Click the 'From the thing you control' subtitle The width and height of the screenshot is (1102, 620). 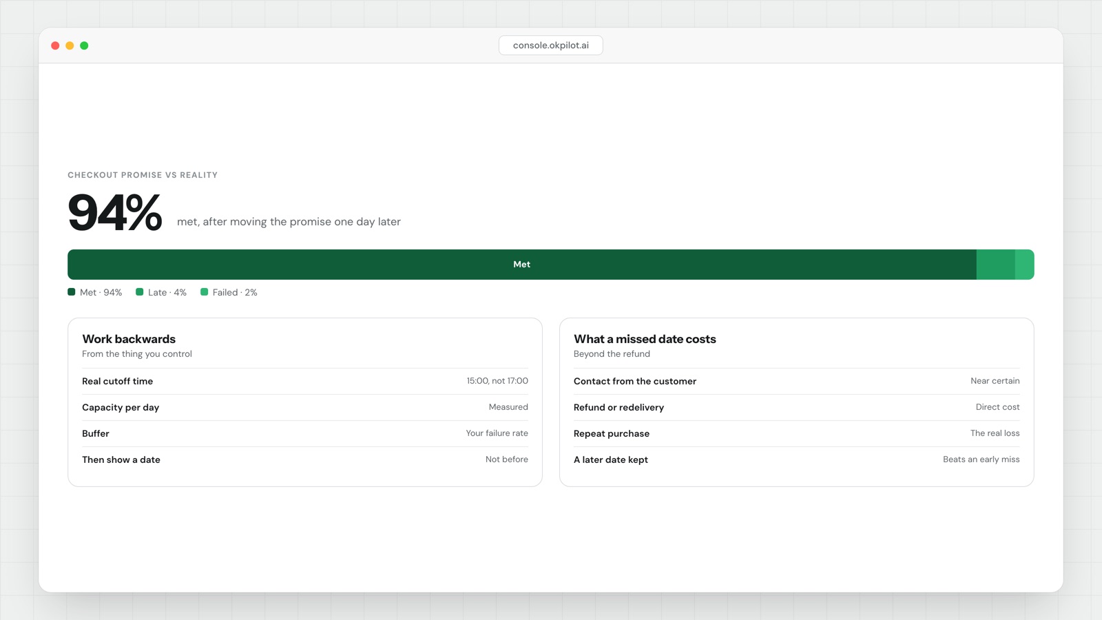point(137,354)
